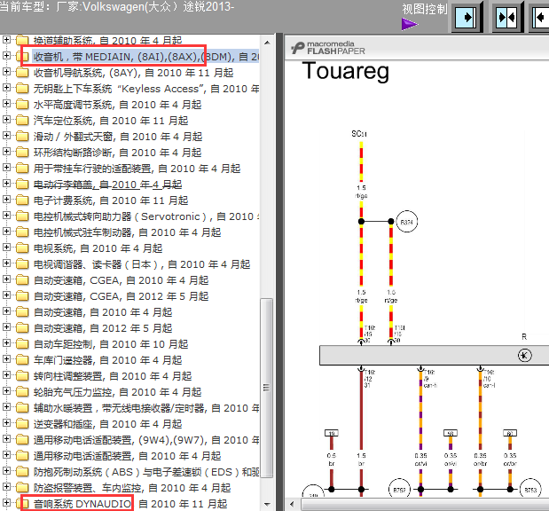The height and width of the screenshot is (511, 549).
Task: Click folder icon of 车库门遥控器
Action: coord(22,360)
